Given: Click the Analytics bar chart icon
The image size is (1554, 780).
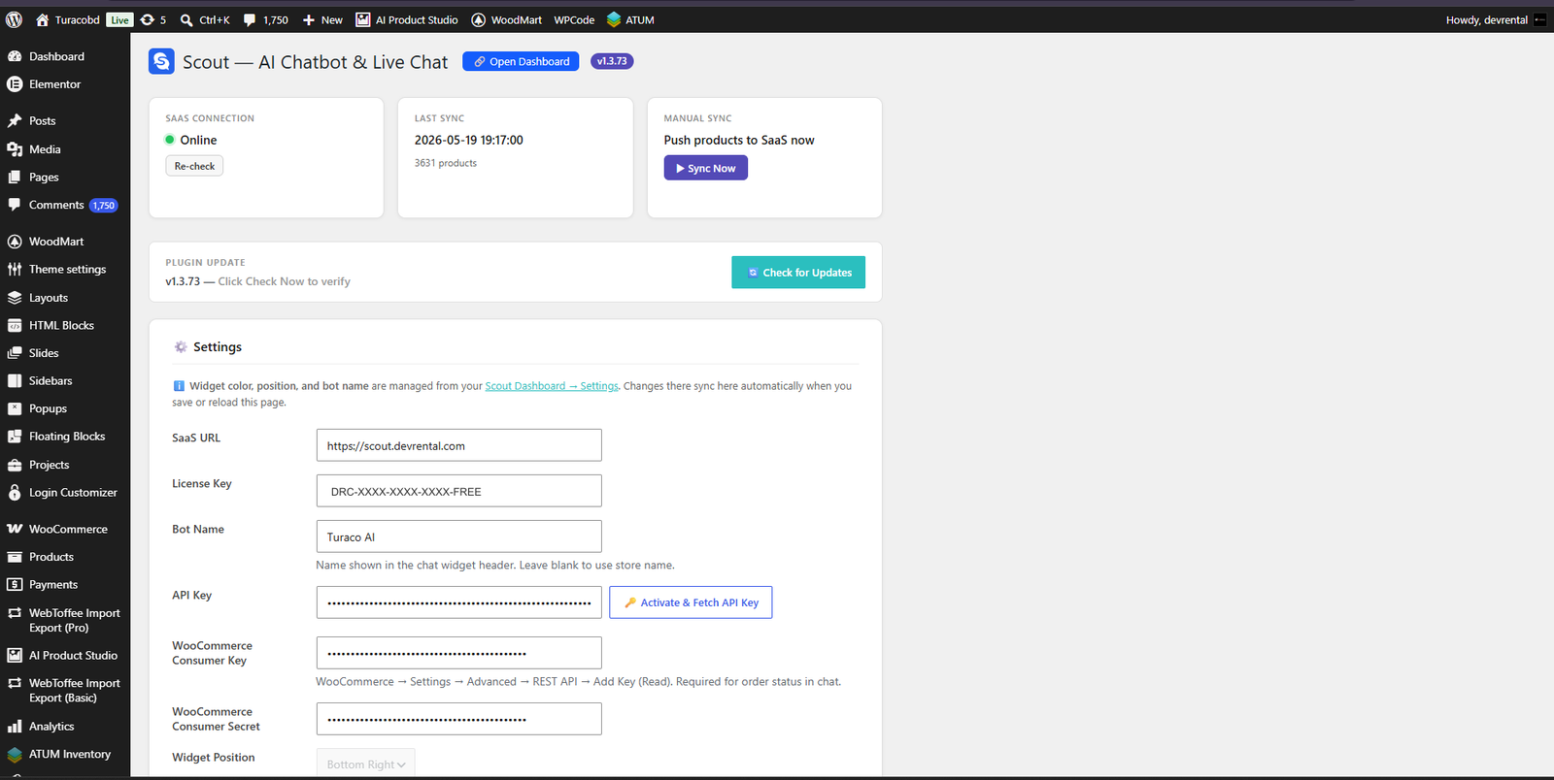Looking at the screenshot, I should point(15,727).
